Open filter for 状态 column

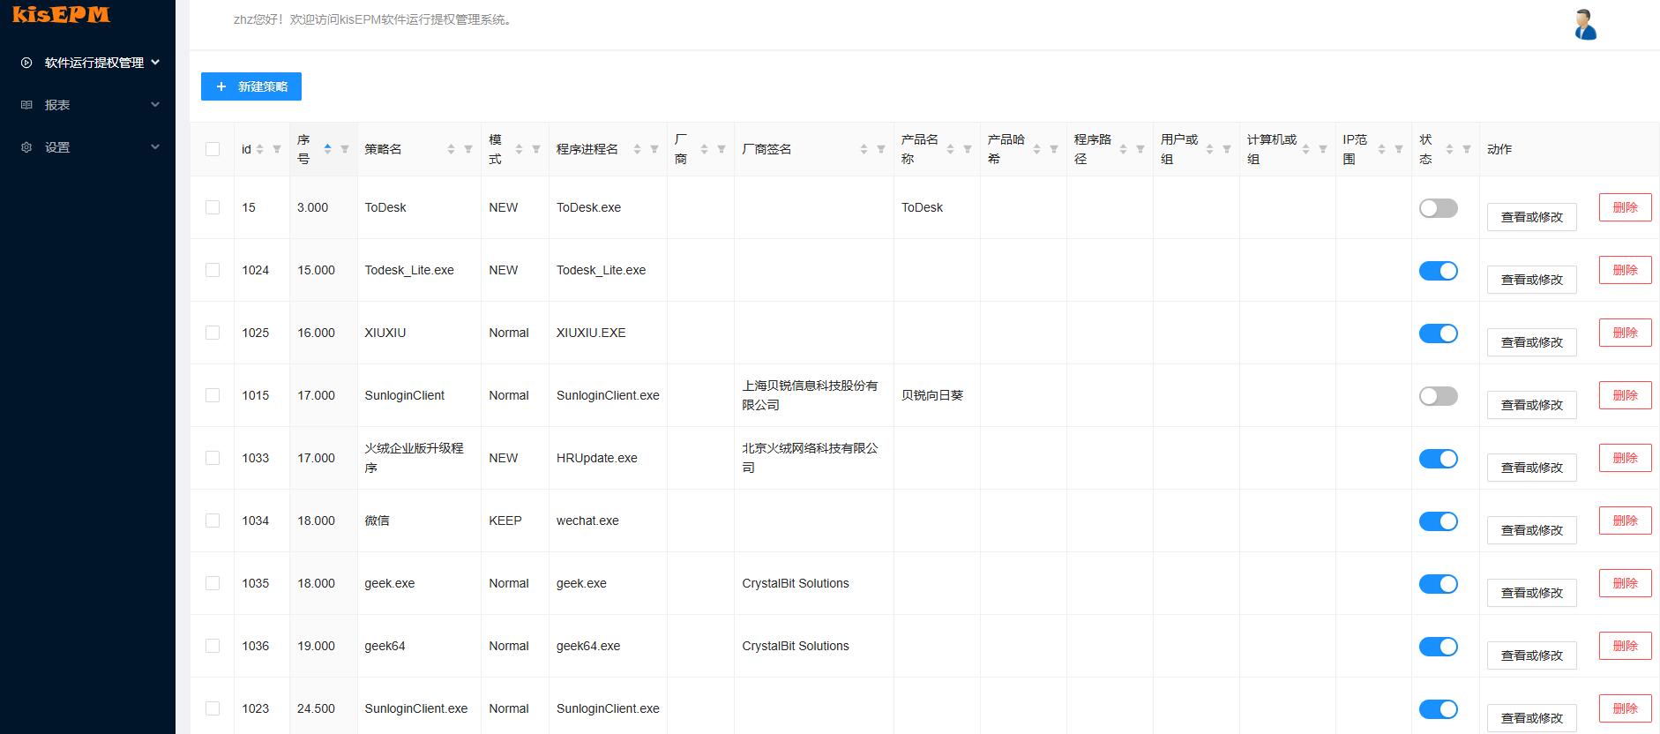coord(1467,149)
